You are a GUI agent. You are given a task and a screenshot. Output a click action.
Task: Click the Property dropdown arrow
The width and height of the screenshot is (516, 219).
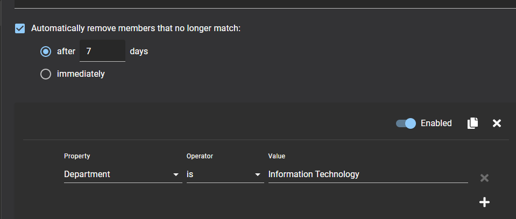(x=175, y=175)
